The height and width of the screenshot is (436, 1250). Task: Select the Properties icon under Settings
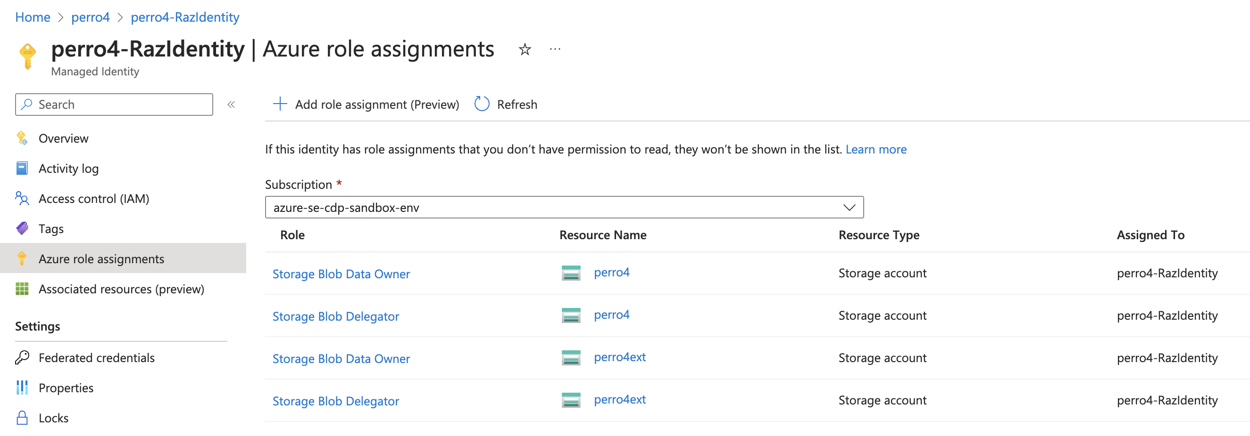pyautogui.click(x=22, y=388)
